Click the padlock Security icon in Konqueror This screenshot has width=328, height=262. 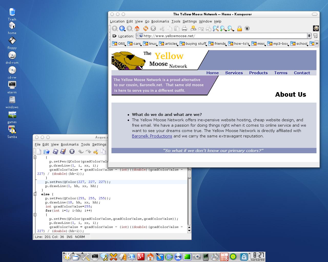(x=240, y=28)
